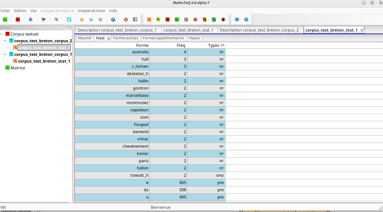
Task: Close the active corpus_test_breton_stat_1 tab
Action: pos(362,30)
